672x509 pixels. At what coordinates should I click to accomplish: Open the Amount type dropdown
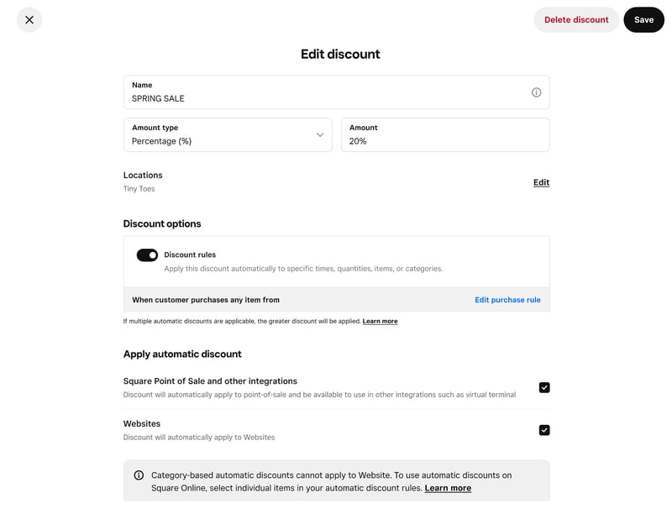[x=227, y=134]
